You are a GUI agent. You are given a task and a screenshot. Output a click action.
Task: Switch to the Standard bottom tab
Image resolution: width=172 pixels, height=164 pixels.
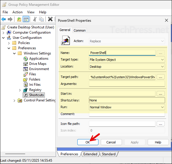[x=109, y=154]
